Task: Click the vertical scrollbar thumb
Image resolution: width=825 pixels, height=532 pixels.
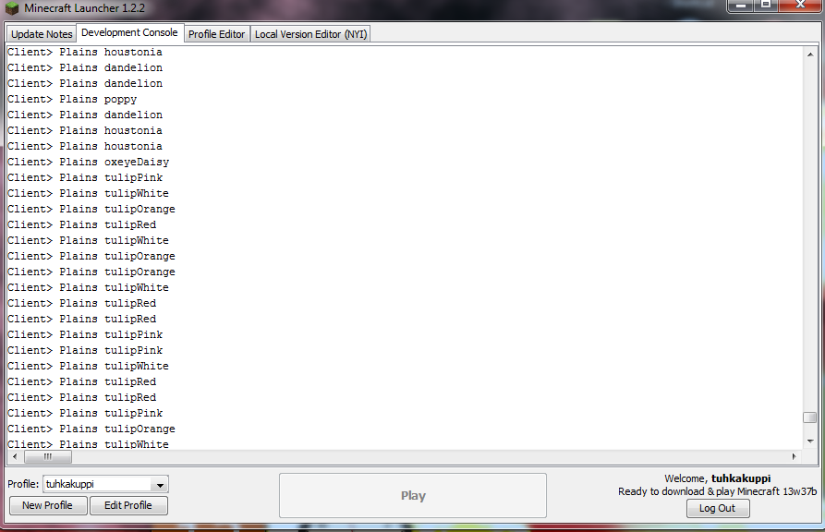Action: point(809,417)
